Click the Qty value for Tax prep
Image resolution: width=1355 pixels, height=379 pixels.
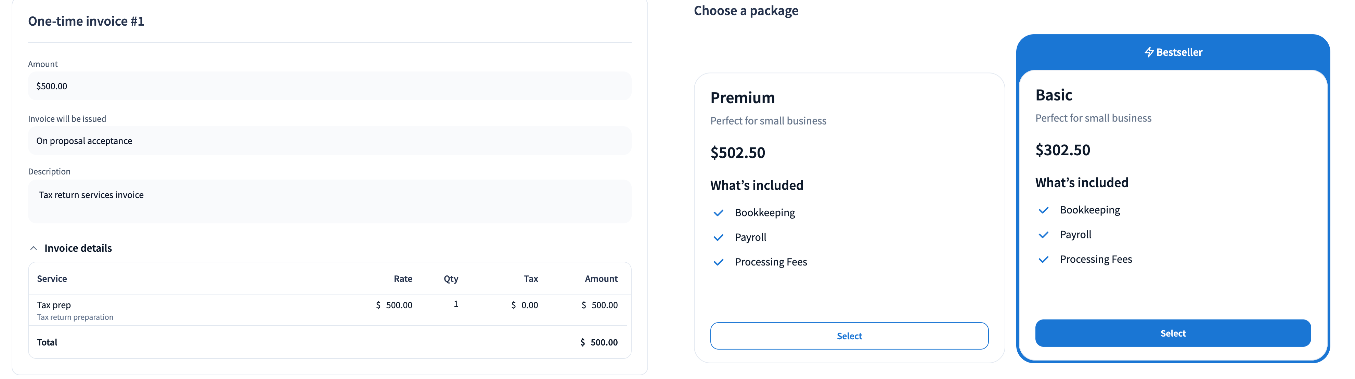455,304
